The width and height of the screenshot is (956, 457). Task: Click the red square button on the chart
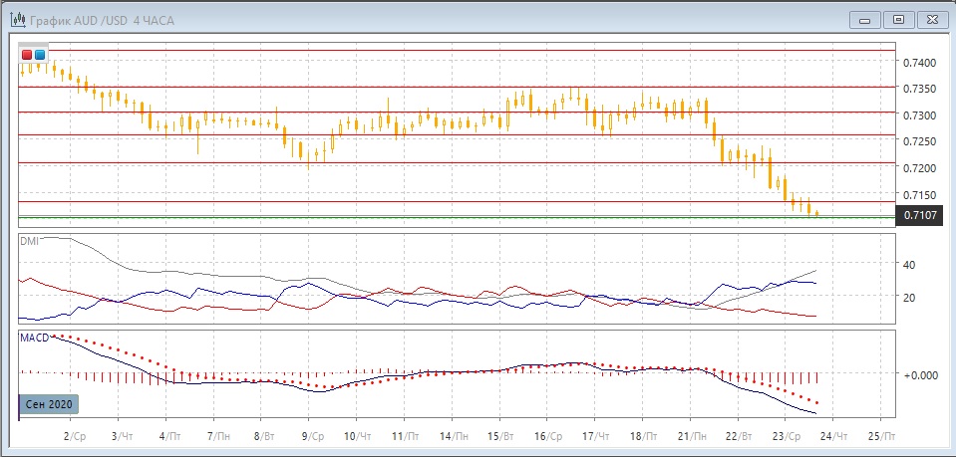(27, 55)
